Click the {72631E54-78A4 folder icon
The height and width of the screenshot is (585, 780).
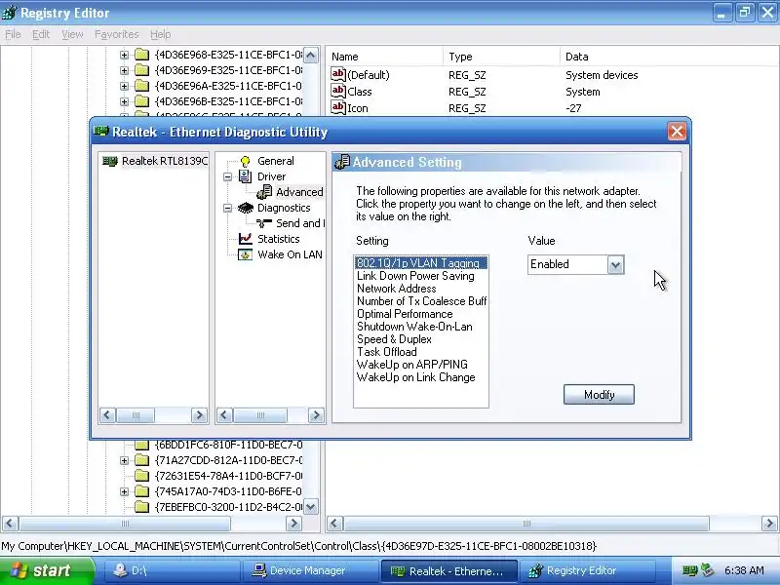click(142, 476)
